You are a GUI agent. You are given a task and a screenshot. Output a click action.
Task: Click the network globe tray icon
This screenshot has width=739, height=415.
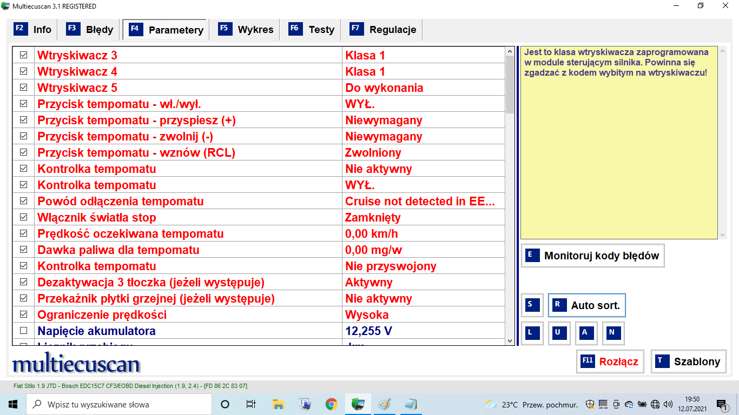[x=655, y=404]
